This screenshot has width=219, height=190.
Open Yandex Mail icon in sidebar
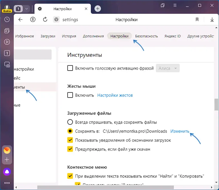(x=7, y=150)
